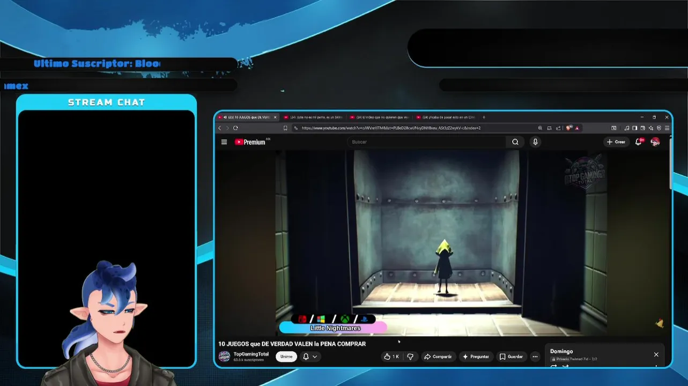This screenshot has width=688, height=386.
Task: Open a new browser tab
Action: tap(484, 117)
